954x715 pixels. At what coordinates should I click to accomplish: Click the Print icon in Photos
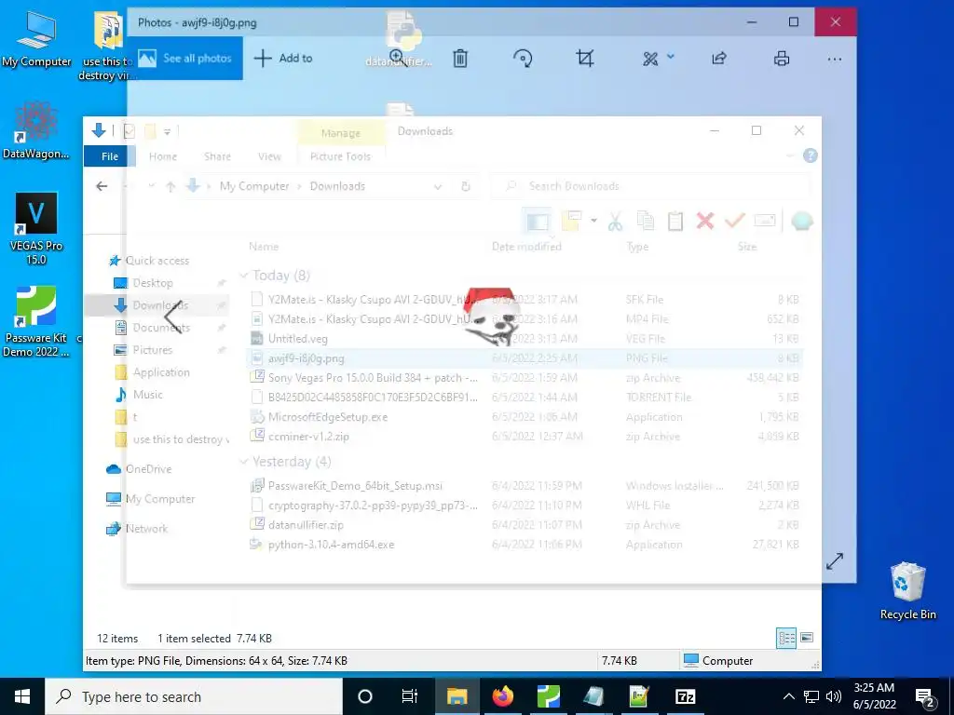[782, 59]
